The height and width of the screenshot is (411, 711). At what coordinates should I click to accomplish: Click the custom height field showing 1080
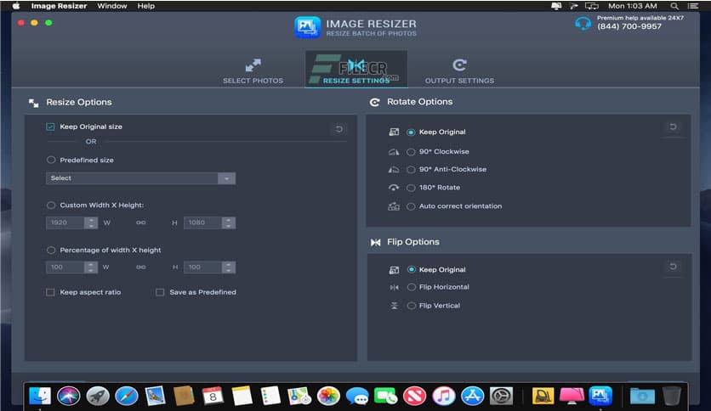click(203, 222)
